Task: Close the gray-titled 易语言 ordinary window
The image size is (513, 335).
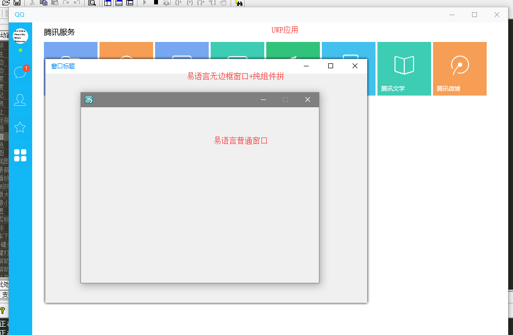Action: [308, 99]
